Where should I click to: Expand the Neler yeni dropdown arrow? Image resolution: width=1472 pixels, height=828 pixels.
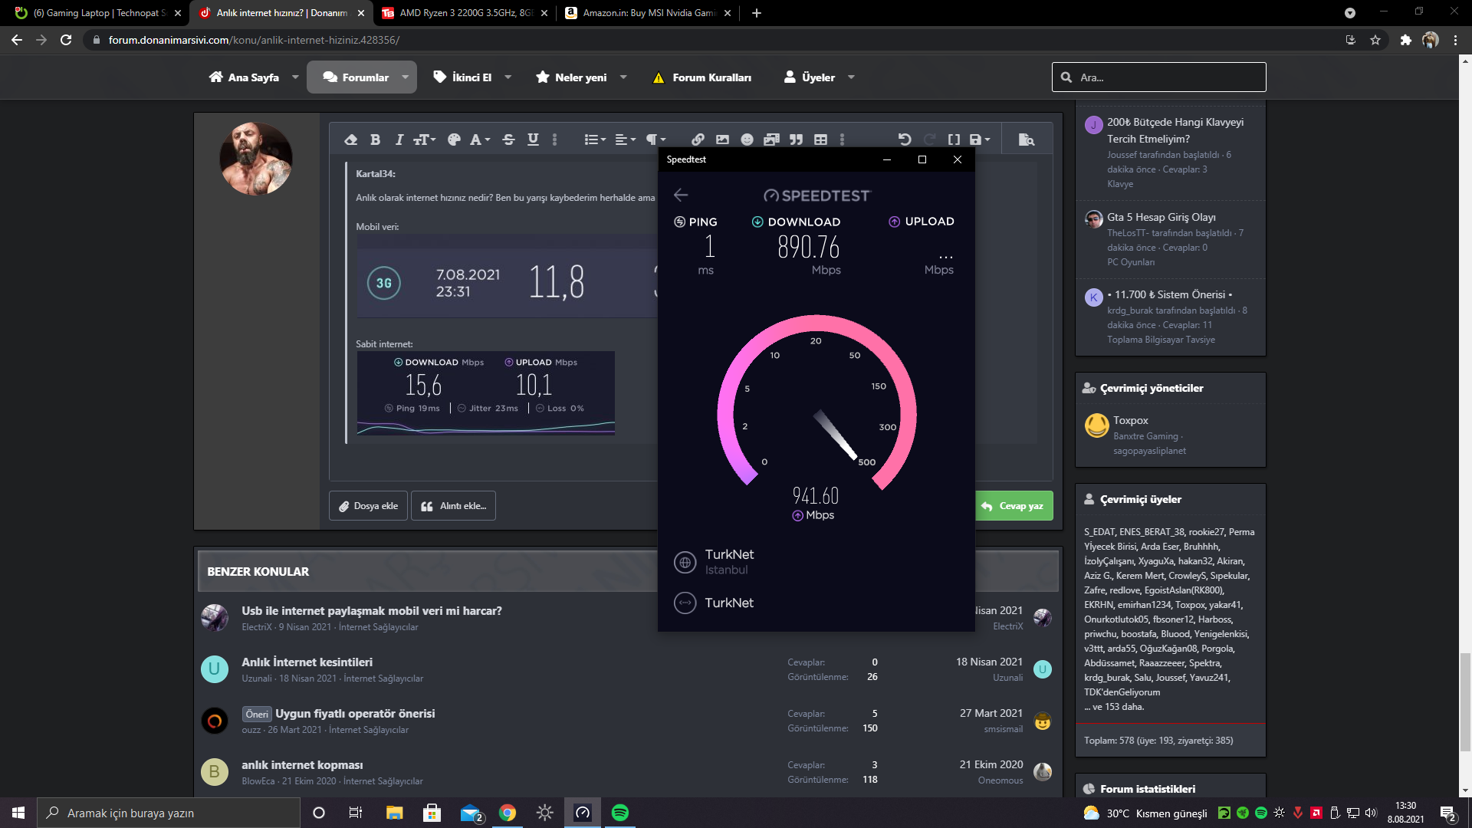pos(623,77)
